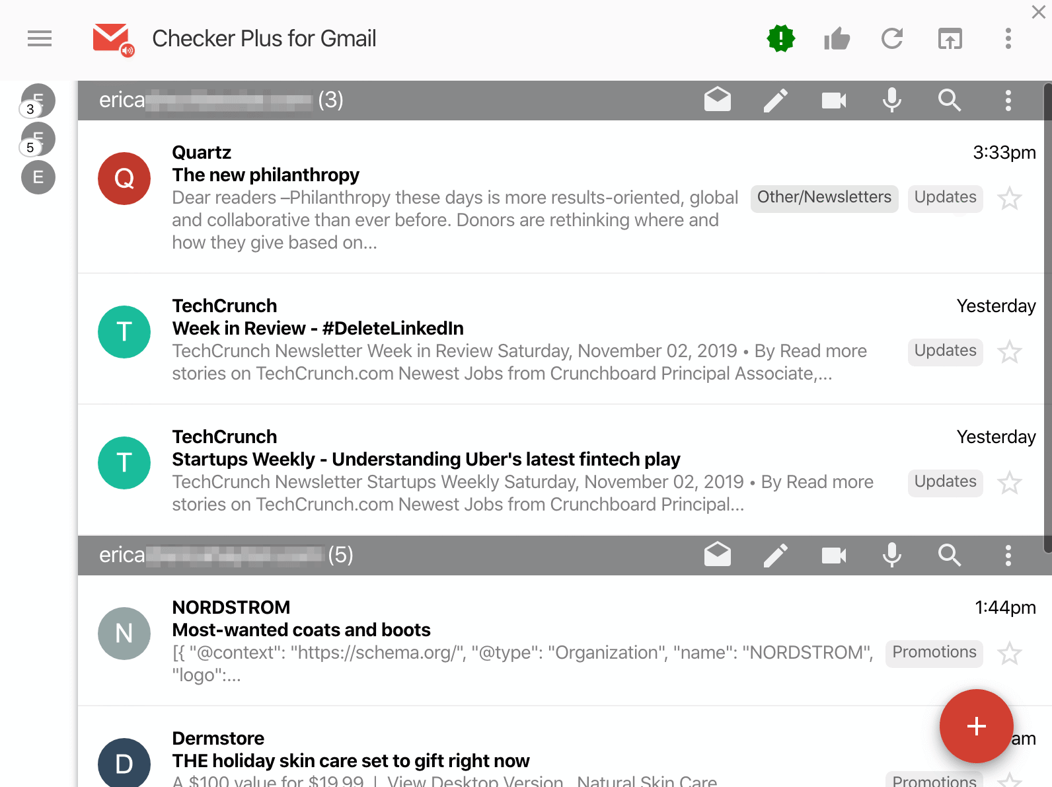Open the hamburger menu

click(x=40, y=38)
